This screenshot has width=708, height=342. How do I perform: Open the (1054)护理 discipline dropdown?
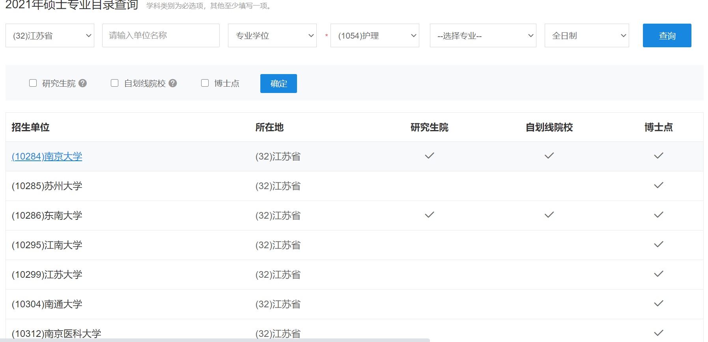pos(375,35)
